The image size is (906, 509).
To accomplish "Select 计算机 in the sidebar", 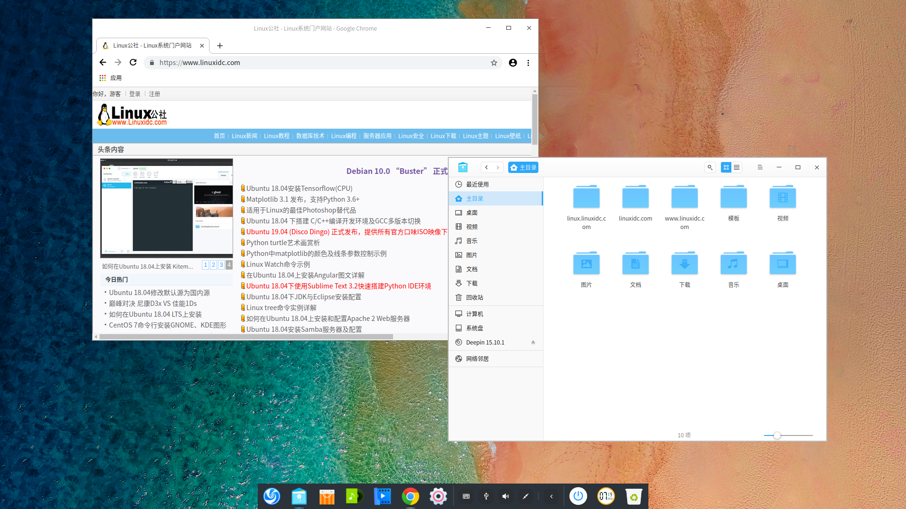I will (x=495, y=314).
